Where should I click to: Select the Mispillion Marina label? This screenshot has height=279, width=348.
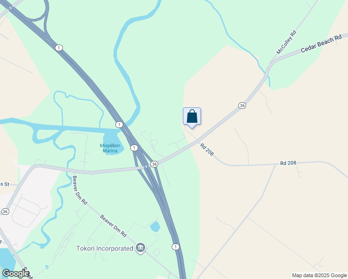tap(110, 148)
